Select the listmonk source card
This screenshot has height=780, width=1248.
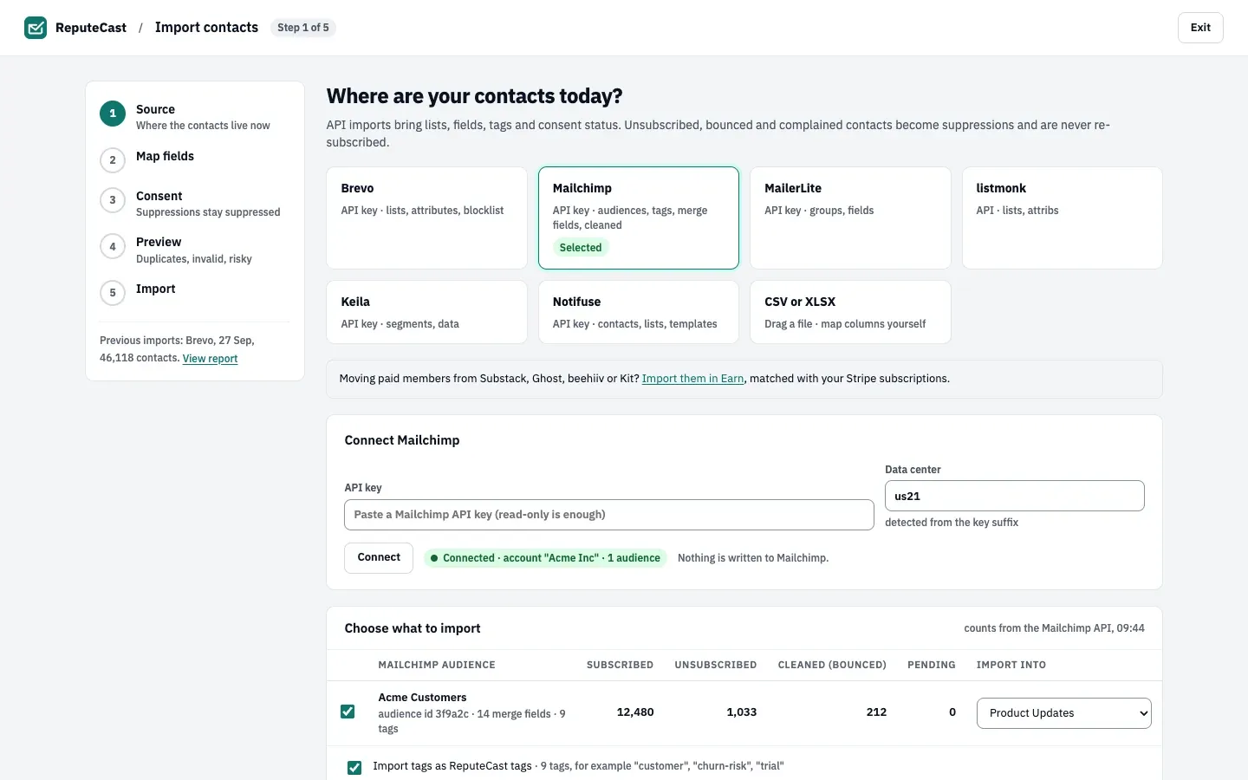click(1063, 218)
